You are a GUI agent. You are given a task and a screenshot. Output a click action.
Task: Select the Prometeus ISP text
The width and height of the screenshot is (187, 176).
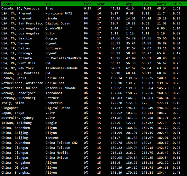point(54,103)
